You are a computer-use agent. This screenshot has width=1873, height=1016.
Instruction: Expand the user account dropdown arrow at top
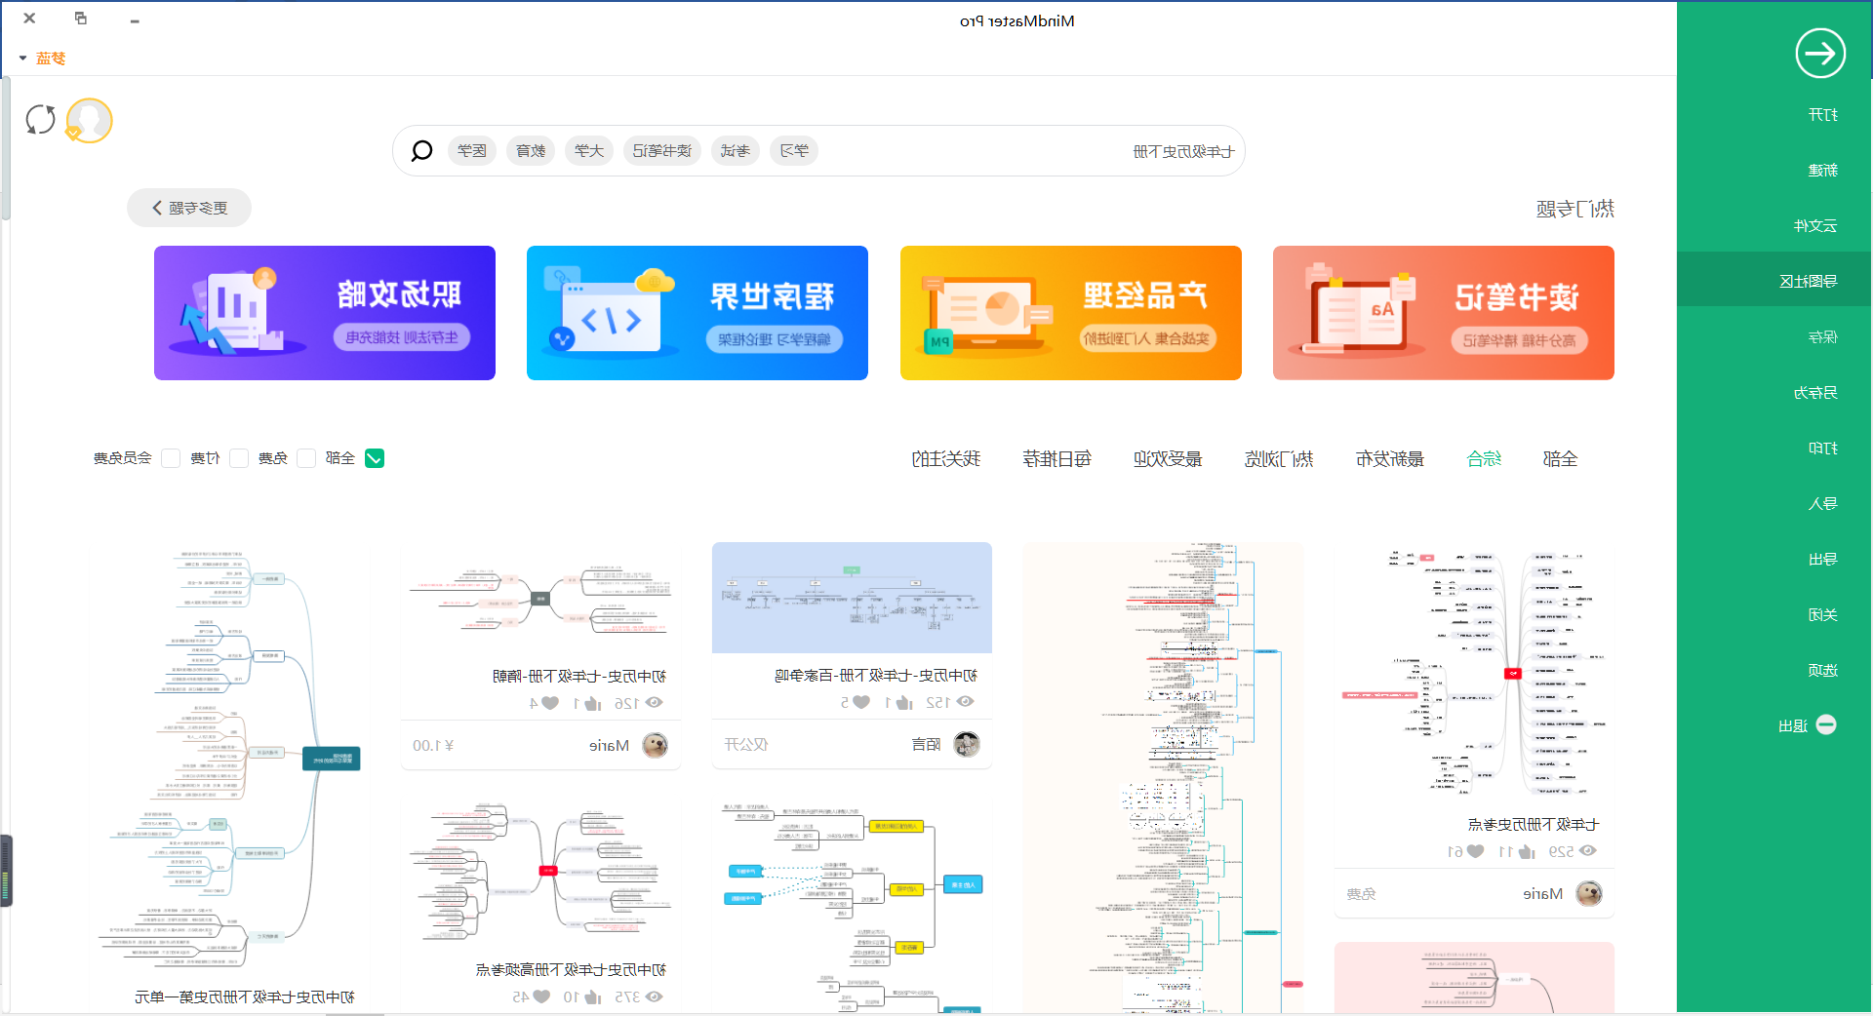click(x=22, y=59)
